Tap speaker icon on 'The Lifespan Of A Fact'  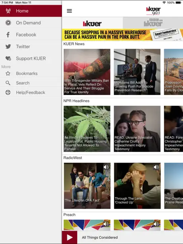(x=106, y=167)
